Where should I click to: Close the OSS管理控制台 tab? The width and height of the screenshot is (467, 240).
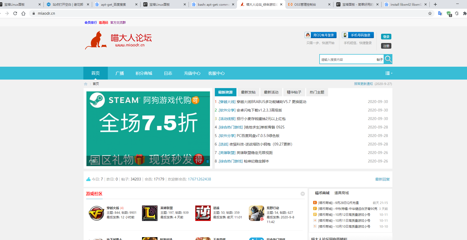(329, 4)
